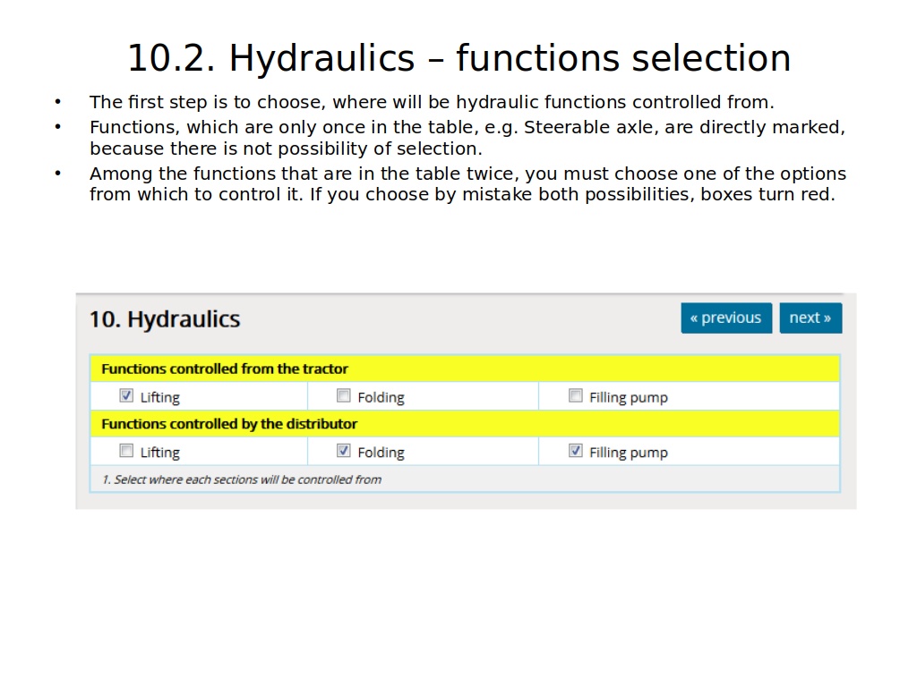Click the bullet starting 'The first step'
The width and height of the screenshot is (917, 687).
tap(431, 102)
